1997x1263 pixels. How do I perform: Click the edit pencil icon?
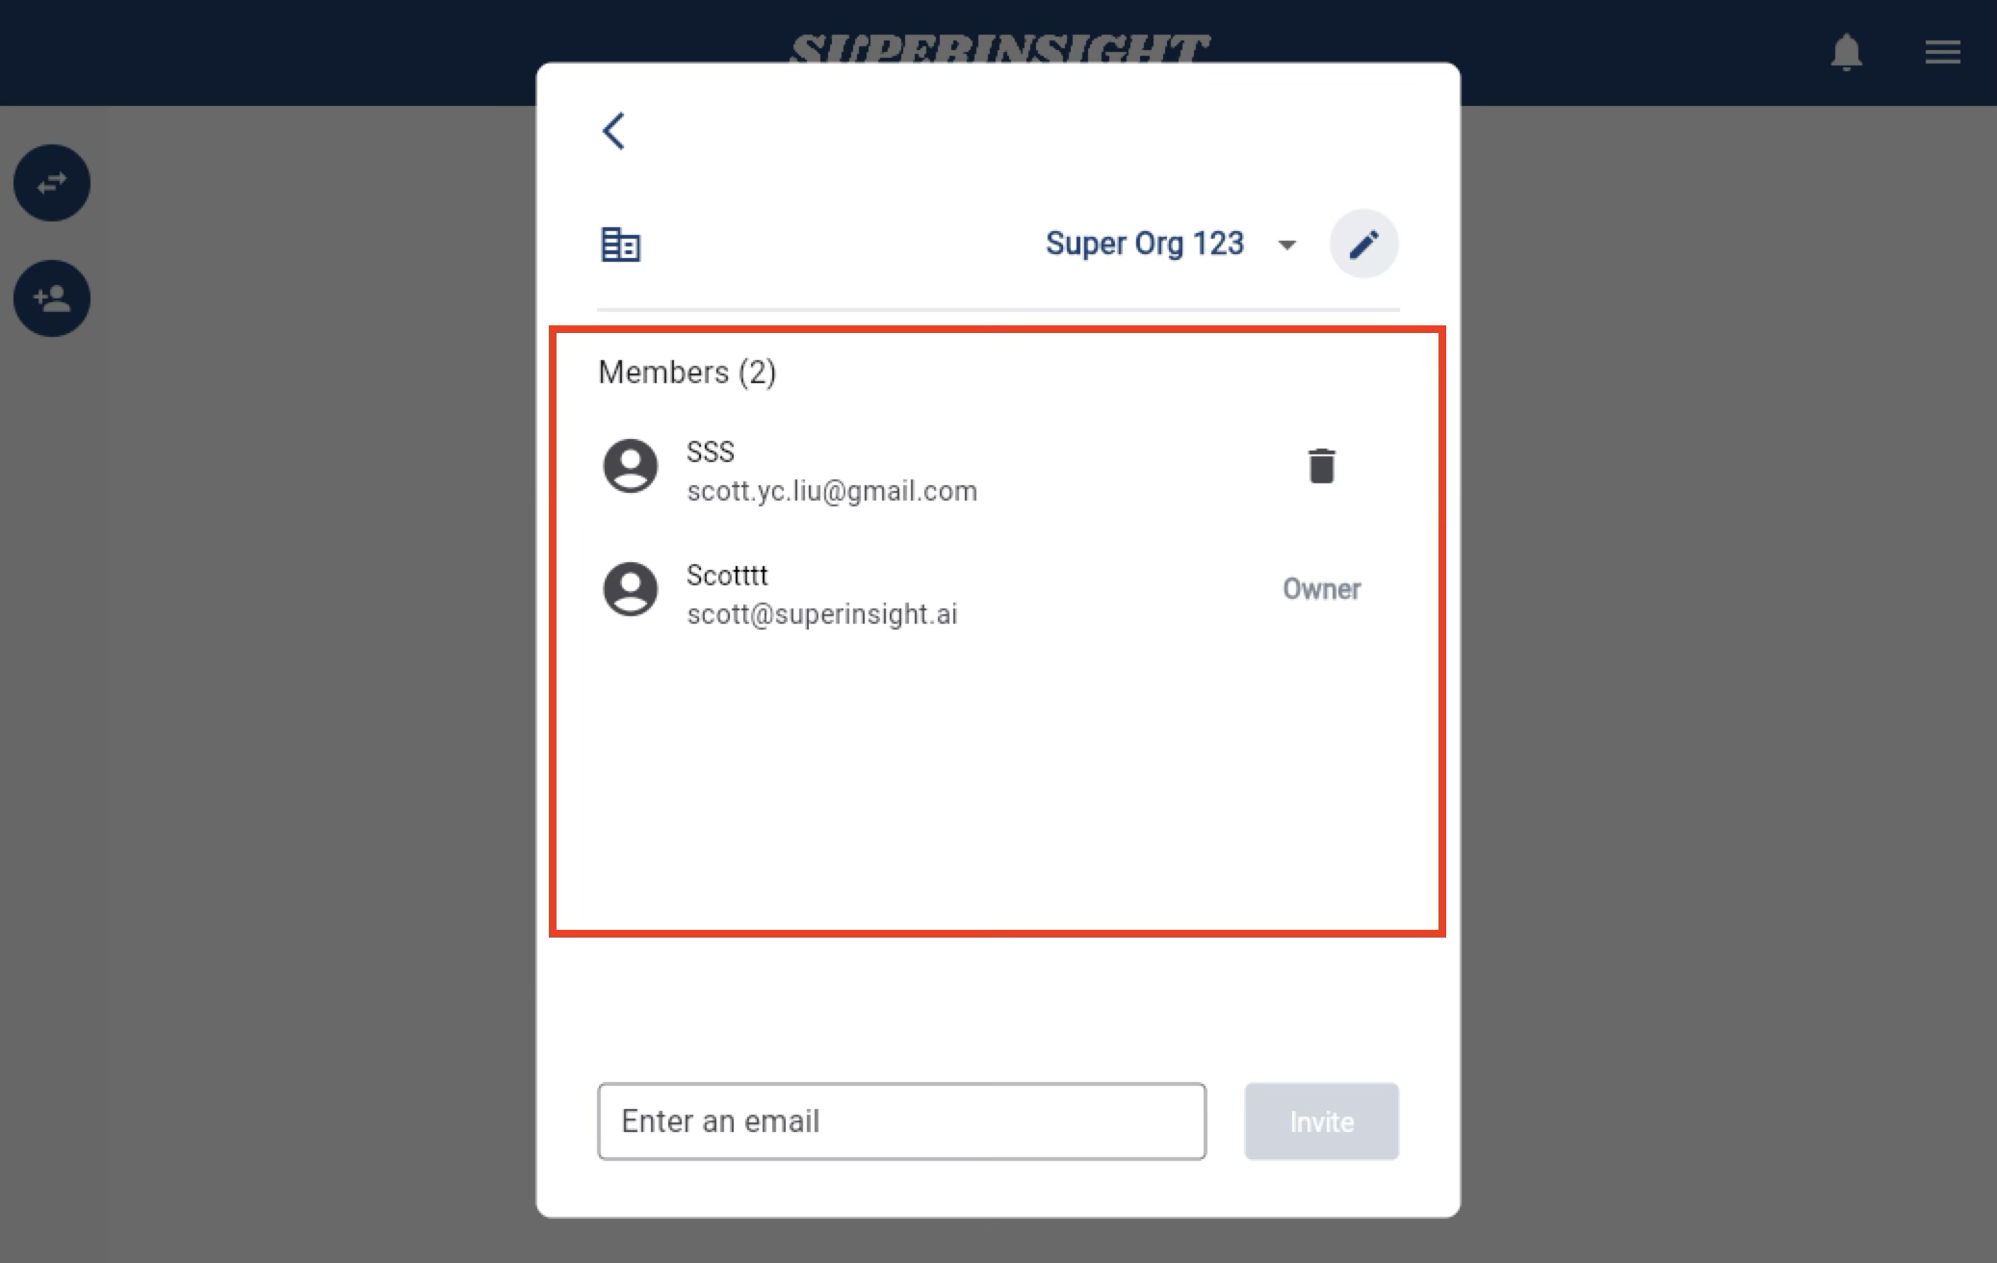(1362, 245)
